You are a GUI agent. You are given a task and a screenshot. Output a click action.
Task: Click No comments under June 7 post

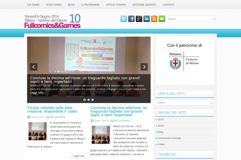(122, 121)
